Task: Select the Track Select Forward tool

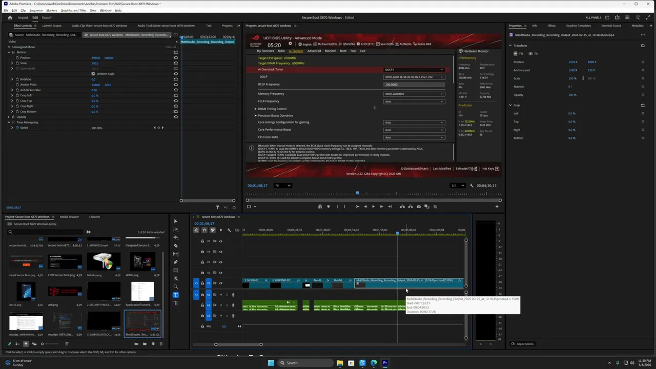Action: [176, 230]
